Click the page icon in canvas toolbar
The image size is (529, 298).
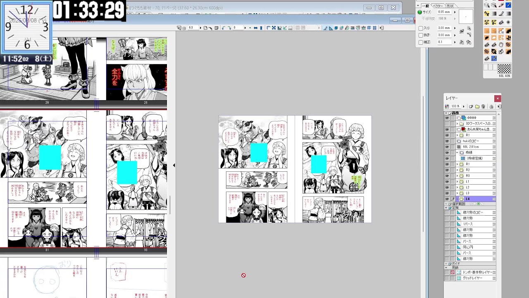pyautogui.click(x=205, y=28)
